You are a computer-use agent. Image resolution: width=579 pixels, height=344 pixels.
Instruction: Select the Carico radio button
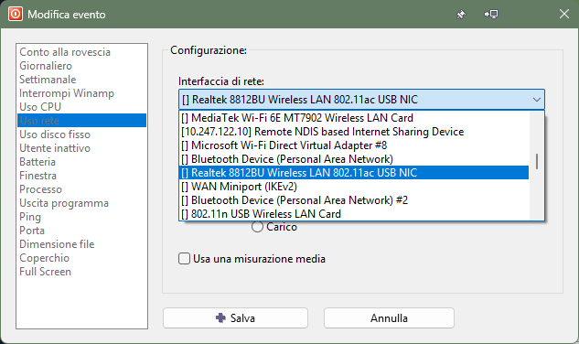(257, 227)
